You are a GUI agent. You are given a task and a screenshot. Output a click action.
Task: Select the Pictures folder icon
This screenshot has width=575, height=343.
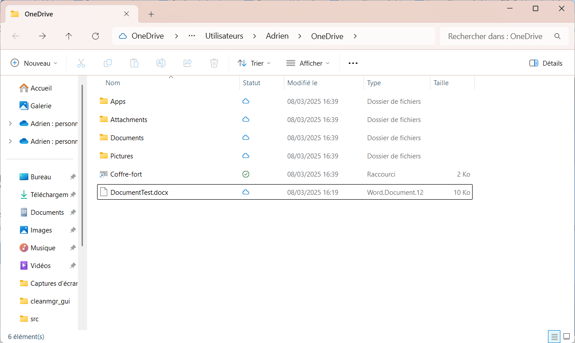104,156
